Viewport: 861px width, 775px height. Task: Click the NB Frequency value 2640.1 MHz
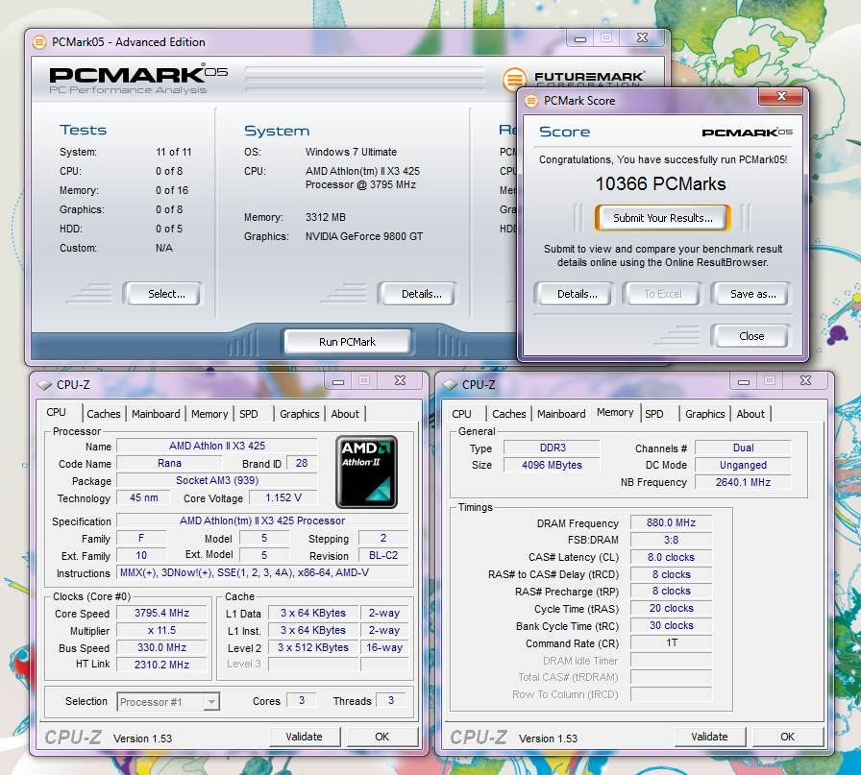[743, 482]
